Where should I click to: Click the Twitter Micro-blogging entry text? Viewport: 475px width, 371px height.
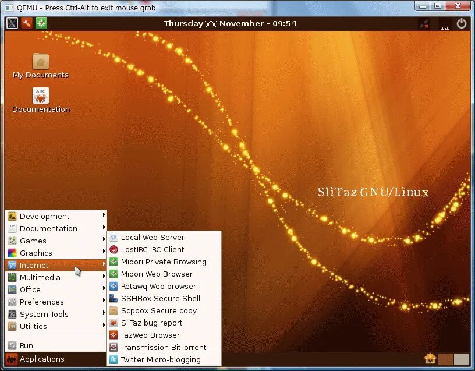point(161,360)
